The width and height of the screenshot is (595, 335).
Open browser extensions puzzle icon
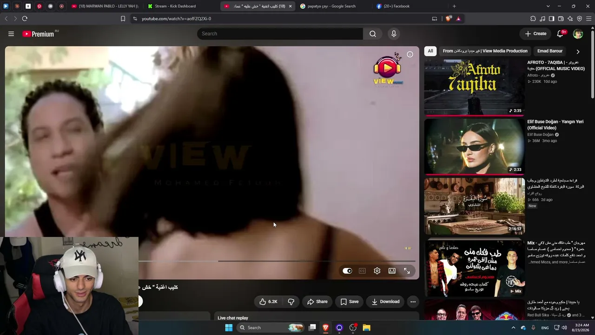tap(533, 19)
